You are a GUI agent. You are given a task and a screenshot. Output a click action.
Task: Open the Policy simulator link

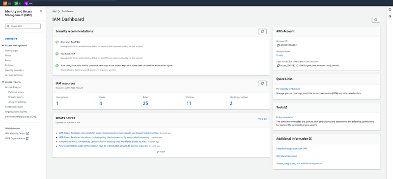(x=284, y=117)
